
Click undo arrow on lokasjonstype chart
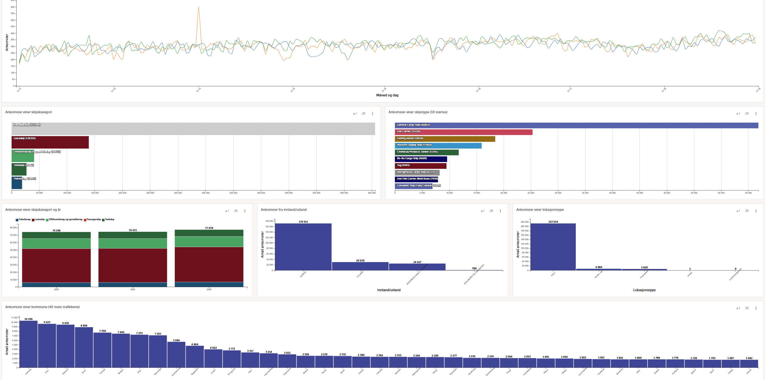click(x=738, y=211)
